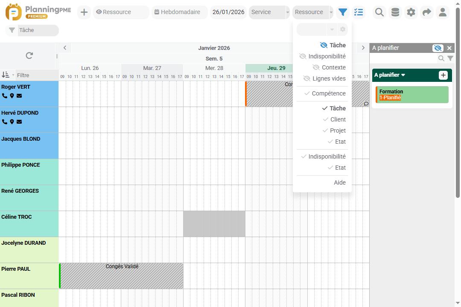Search within the A planifier panel

441,58
